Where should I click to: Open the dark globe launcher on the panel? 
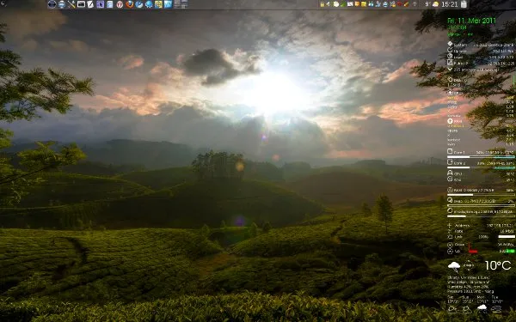pos(52,4)
